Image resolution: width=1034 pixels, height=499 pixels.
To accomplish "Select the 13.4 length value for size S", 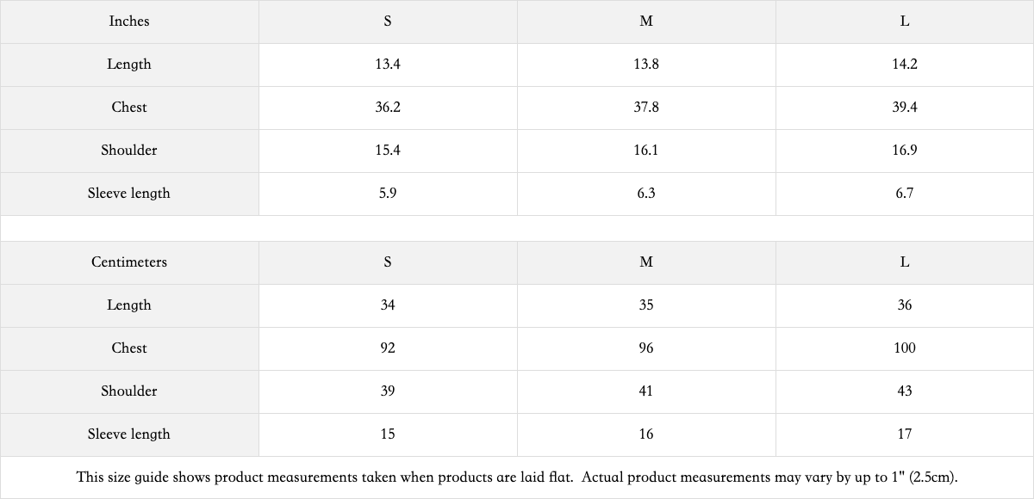I will pos(388,65).
